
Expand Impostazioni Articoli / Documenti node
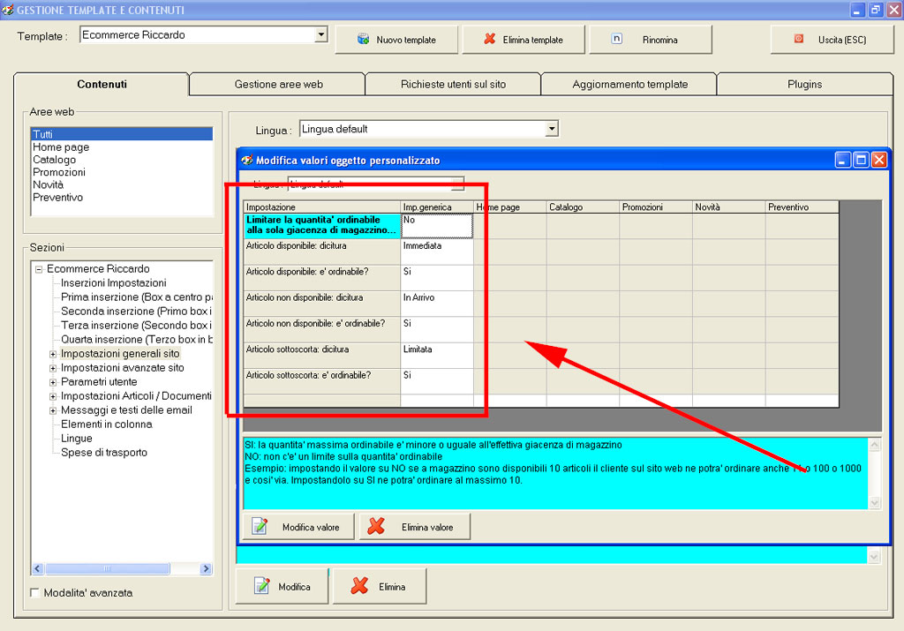[x=52, y=396]
